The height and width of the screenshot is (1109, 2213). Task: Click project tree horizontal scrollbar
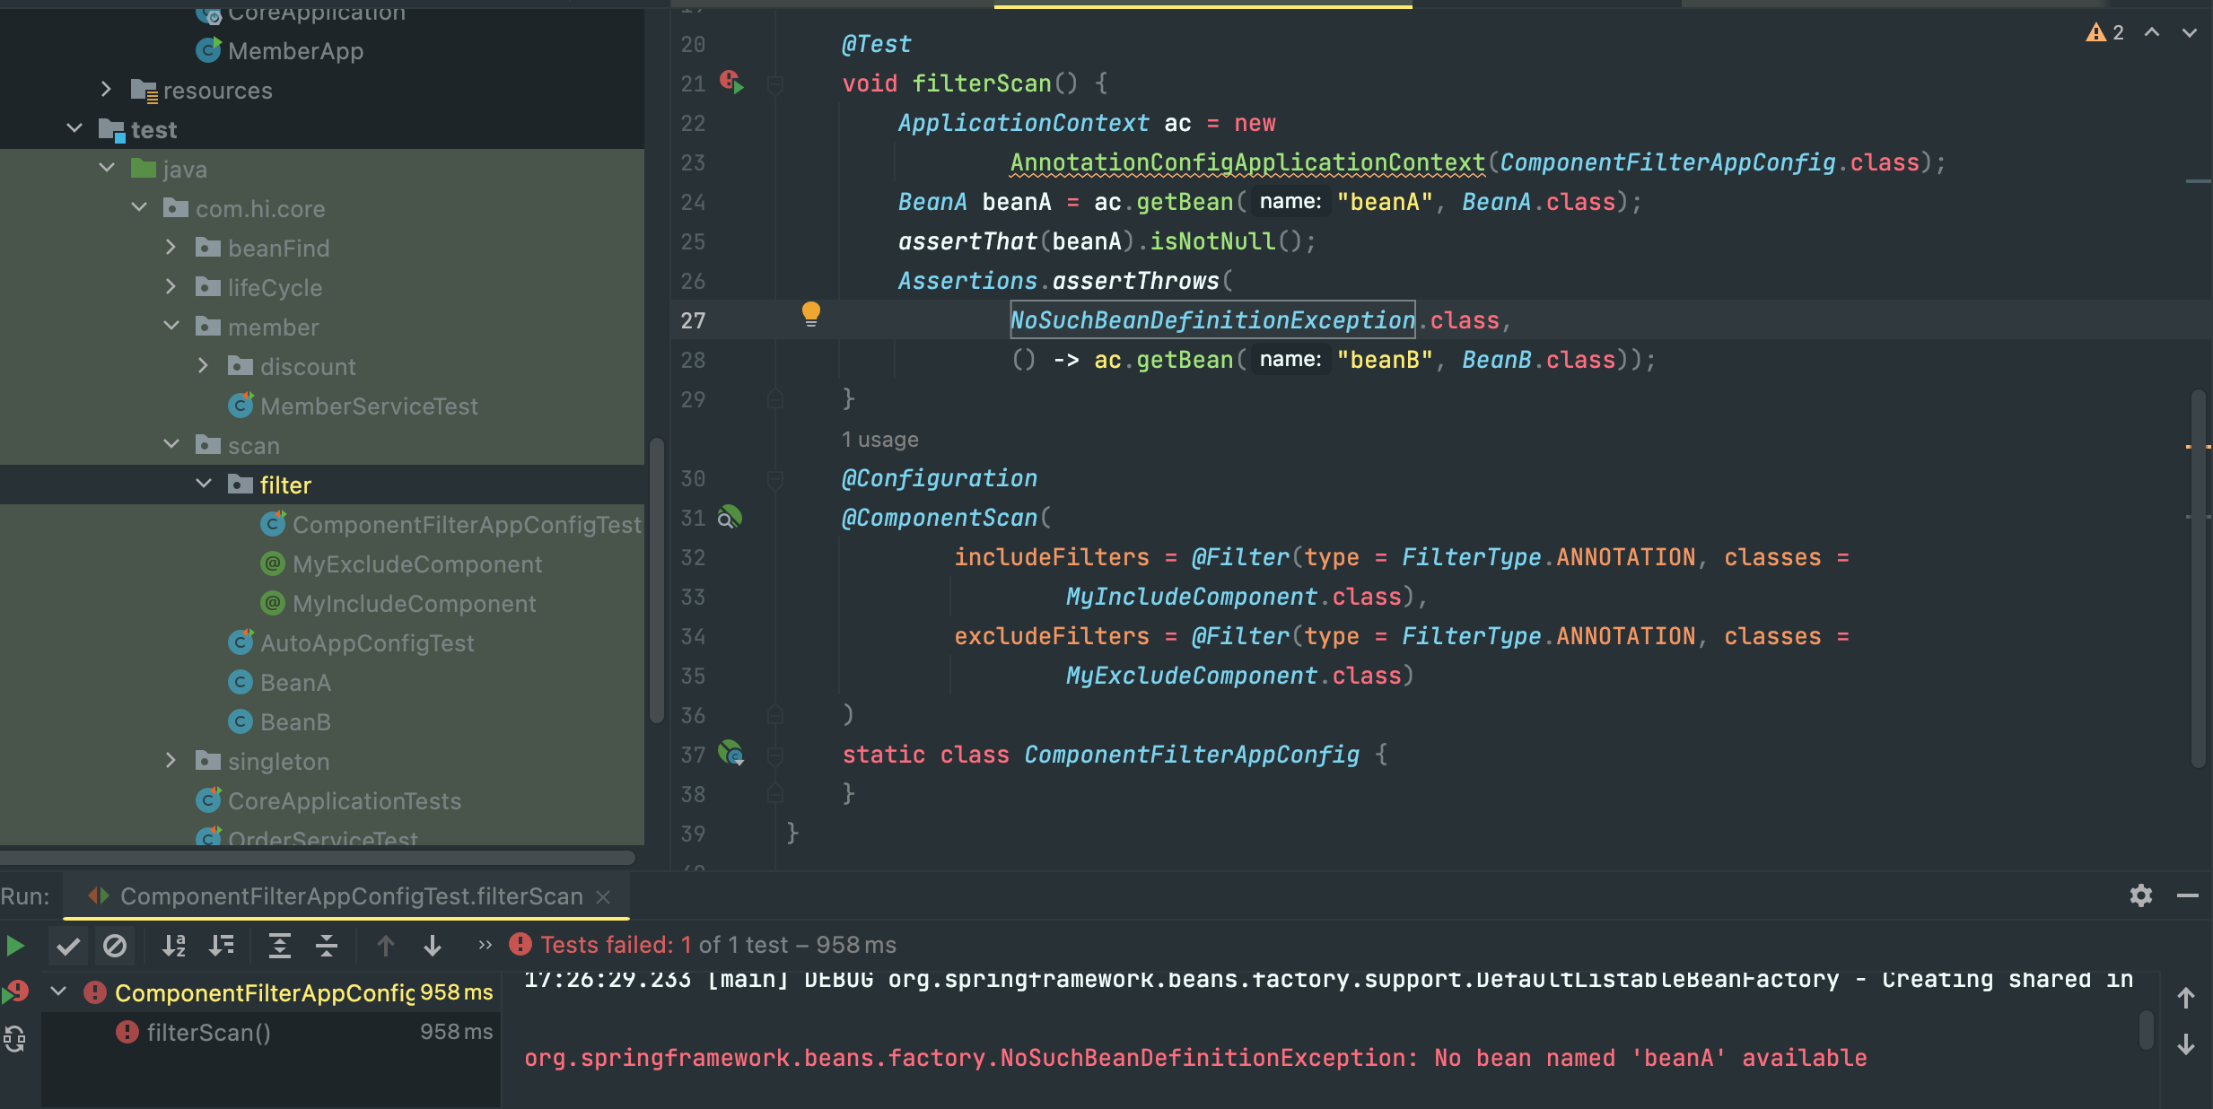318,858
